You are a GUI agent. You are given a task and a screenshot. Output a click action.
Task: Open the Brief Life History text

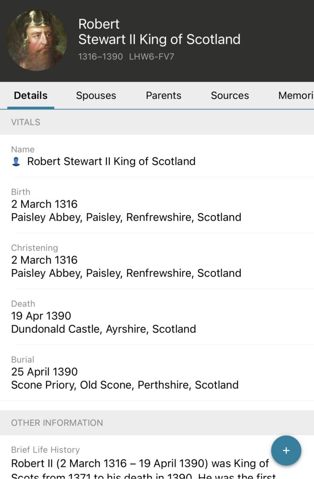[140, 464]
